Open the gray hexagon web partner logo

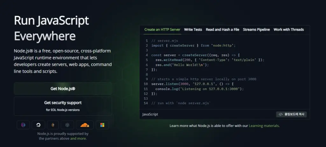pos(67,125)
